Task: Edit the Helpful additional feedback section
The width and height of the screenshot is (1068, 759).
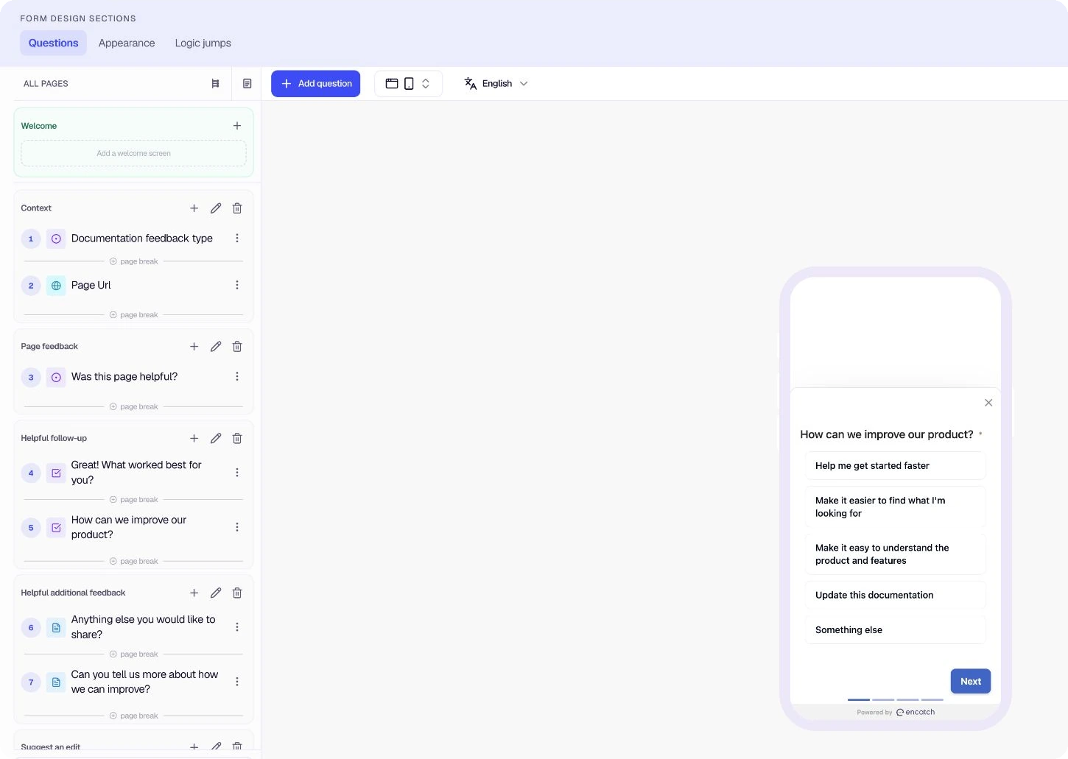Action: [x=216, y=593]
